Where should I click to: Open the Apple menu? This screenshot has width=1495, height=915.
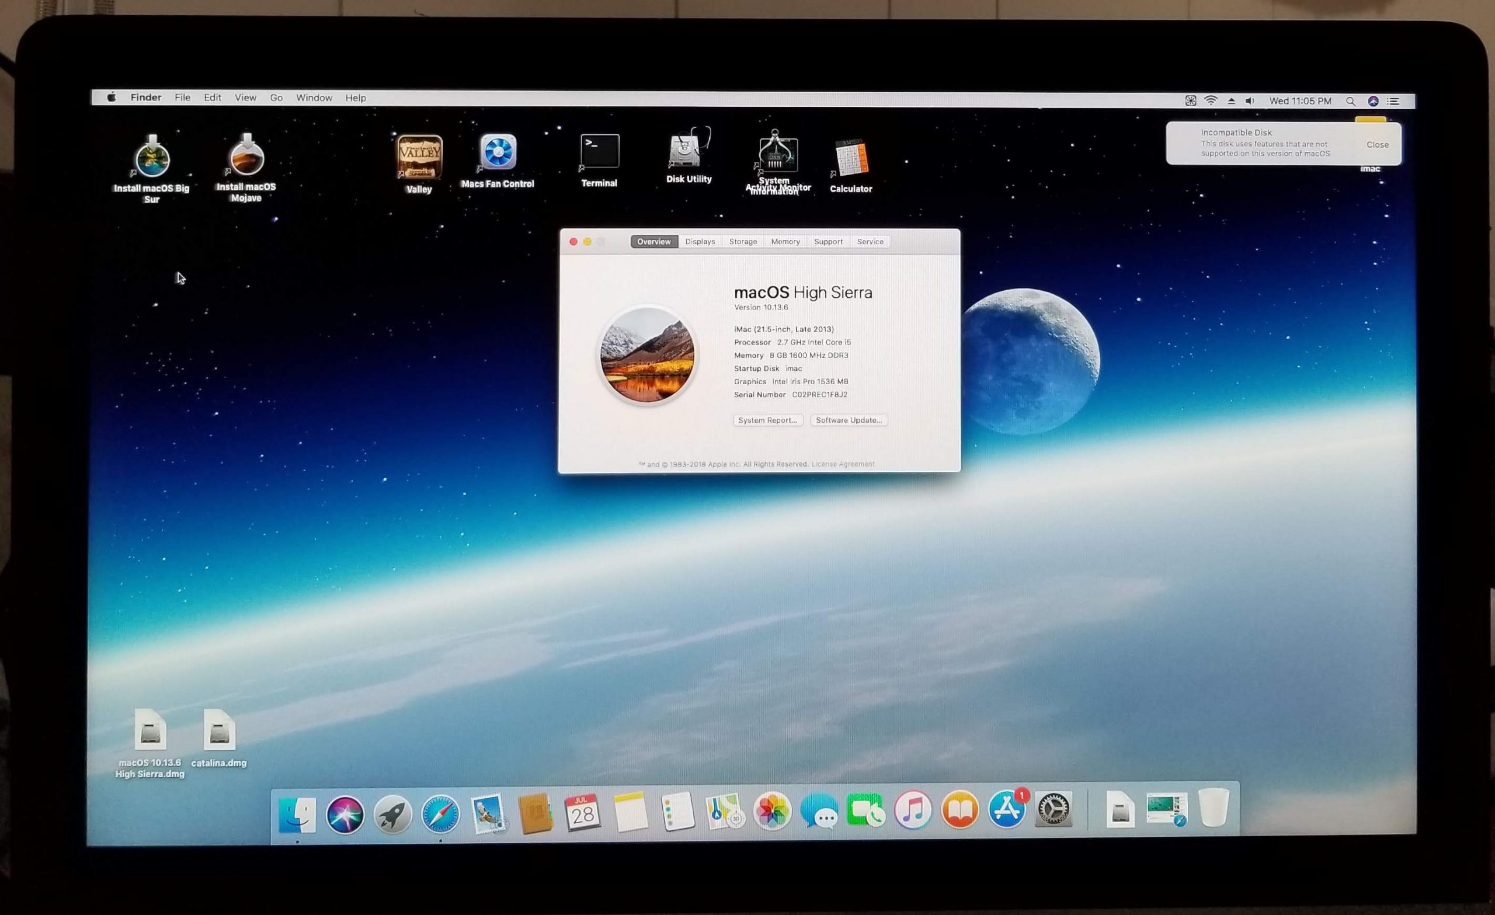click(112, 97)
